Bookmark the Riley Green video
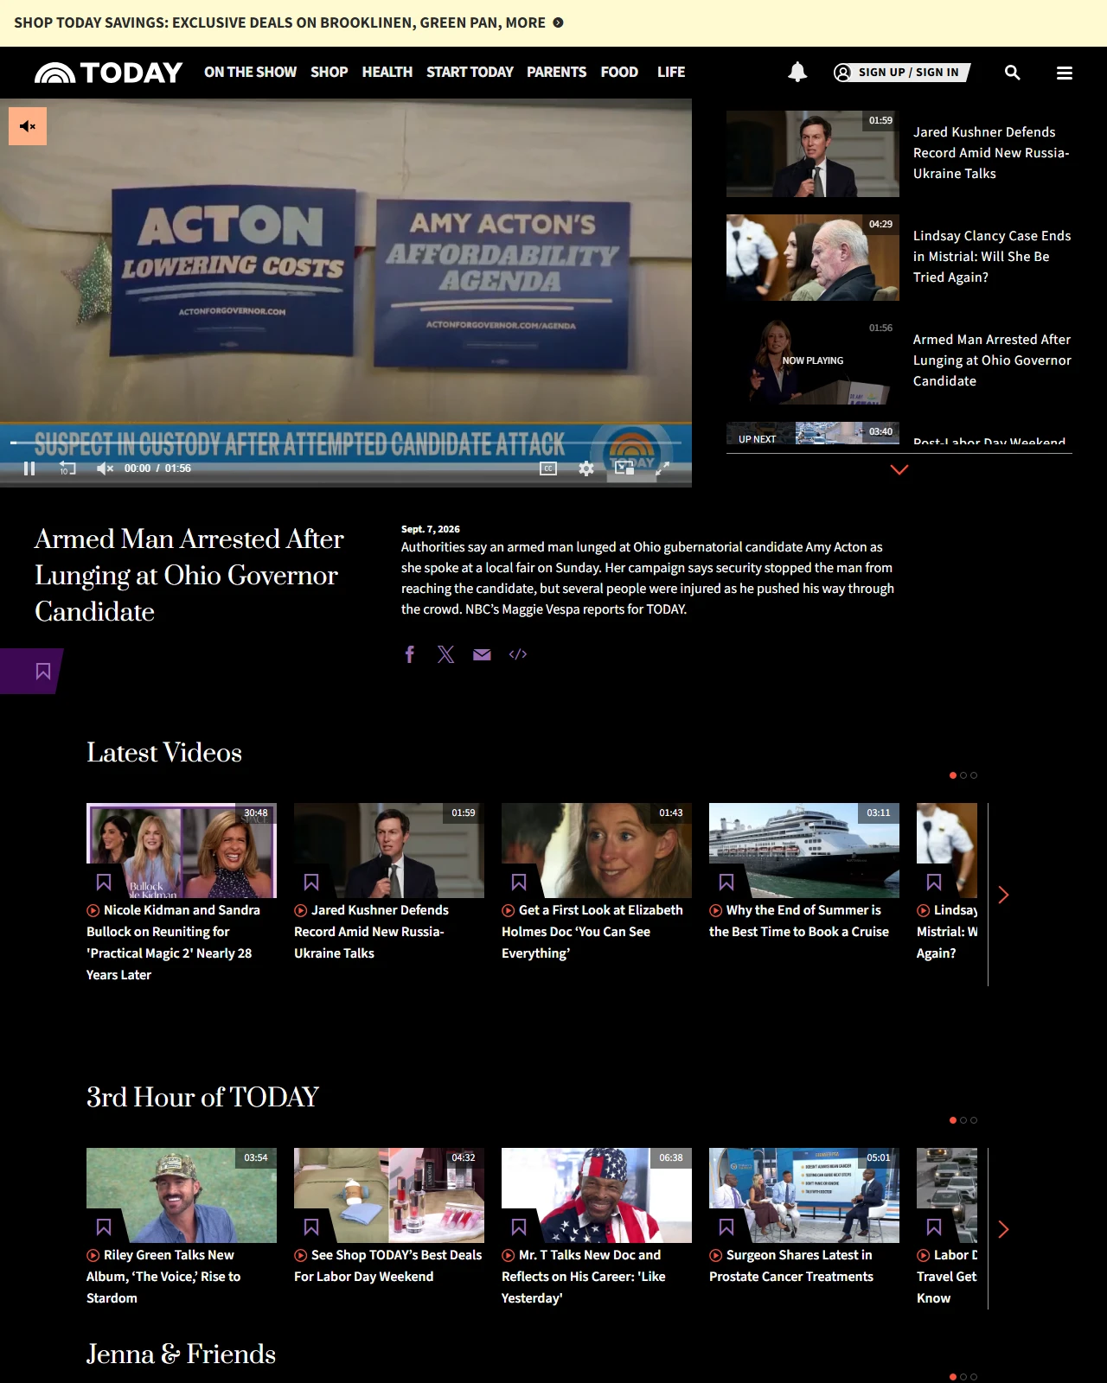This screenshot has width=1107, height=1383. 104,1227
